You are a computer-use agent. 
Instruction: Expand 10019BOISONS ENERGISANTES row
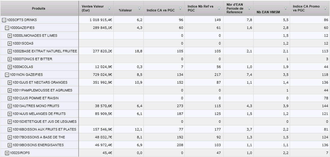point(10,145)
